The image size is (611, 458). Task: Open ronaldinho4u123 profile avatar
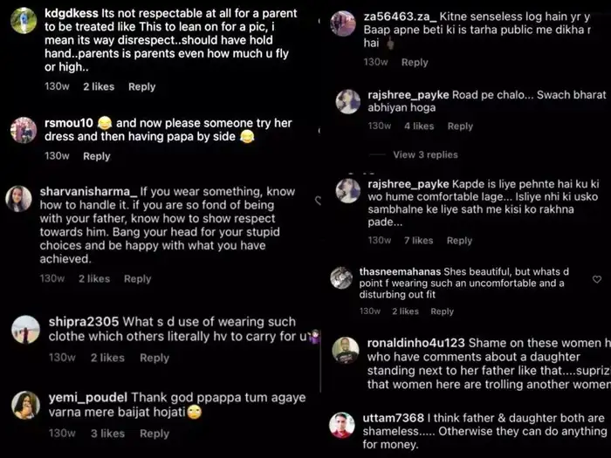346,351
